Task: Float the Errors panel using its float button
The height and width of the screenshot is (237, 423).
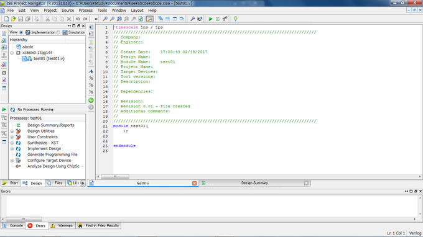Action: click(x=416, y=191)
